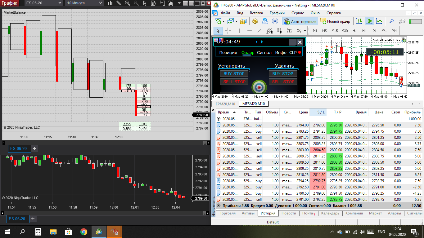Switch timeframe to H1
Viewport: 424px width, 238px height.
(354, 31)
